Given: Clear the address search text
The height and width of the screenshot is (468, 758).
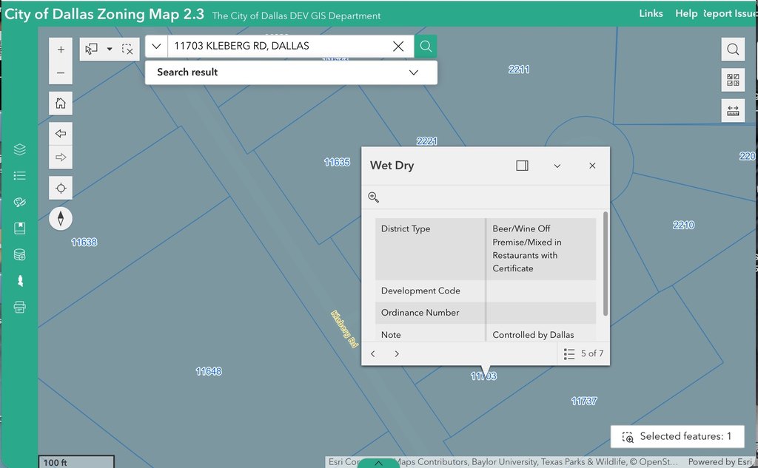Looking at the screenshot, I should pos(398,47).
